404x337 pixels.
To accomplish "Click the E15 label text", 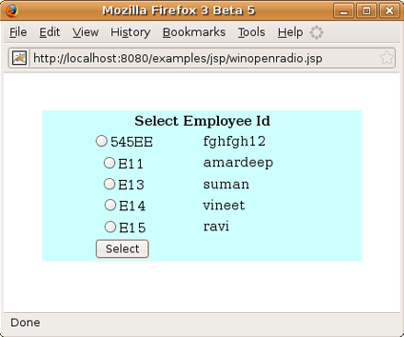I will pos(133,228).
